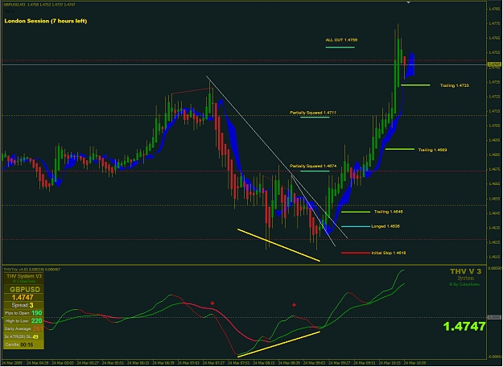Viewport: 503px width, 367px height.
Task: Click THV System V3 panel title
Action: 24,276
